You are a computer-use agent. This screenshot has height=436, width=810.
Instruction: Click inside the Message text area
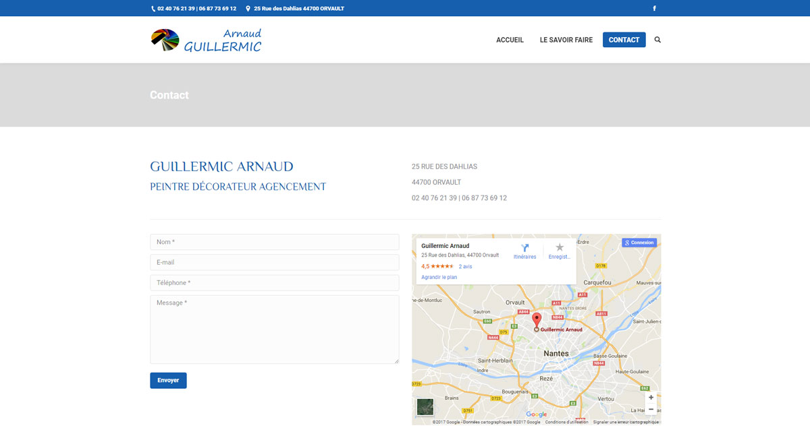[274, 330]
